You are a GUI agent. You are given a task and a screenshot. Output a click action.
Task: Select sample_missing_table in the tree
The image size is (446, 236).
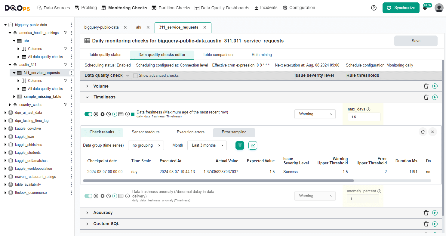pos(42,97)
